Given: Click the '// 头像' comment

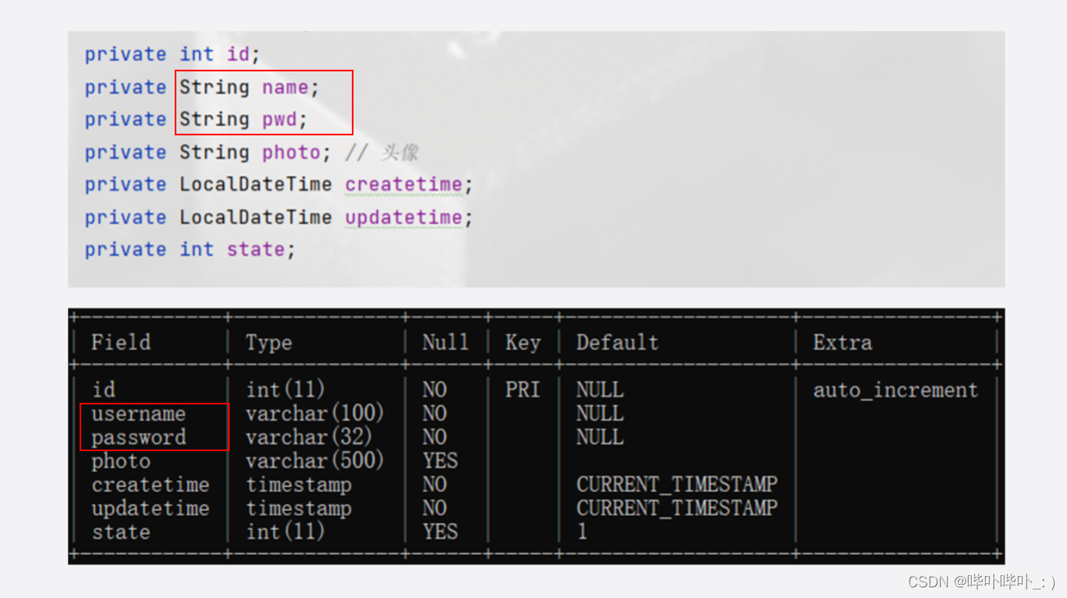Looking at the screenshot, I should click(x=381, y=153).
